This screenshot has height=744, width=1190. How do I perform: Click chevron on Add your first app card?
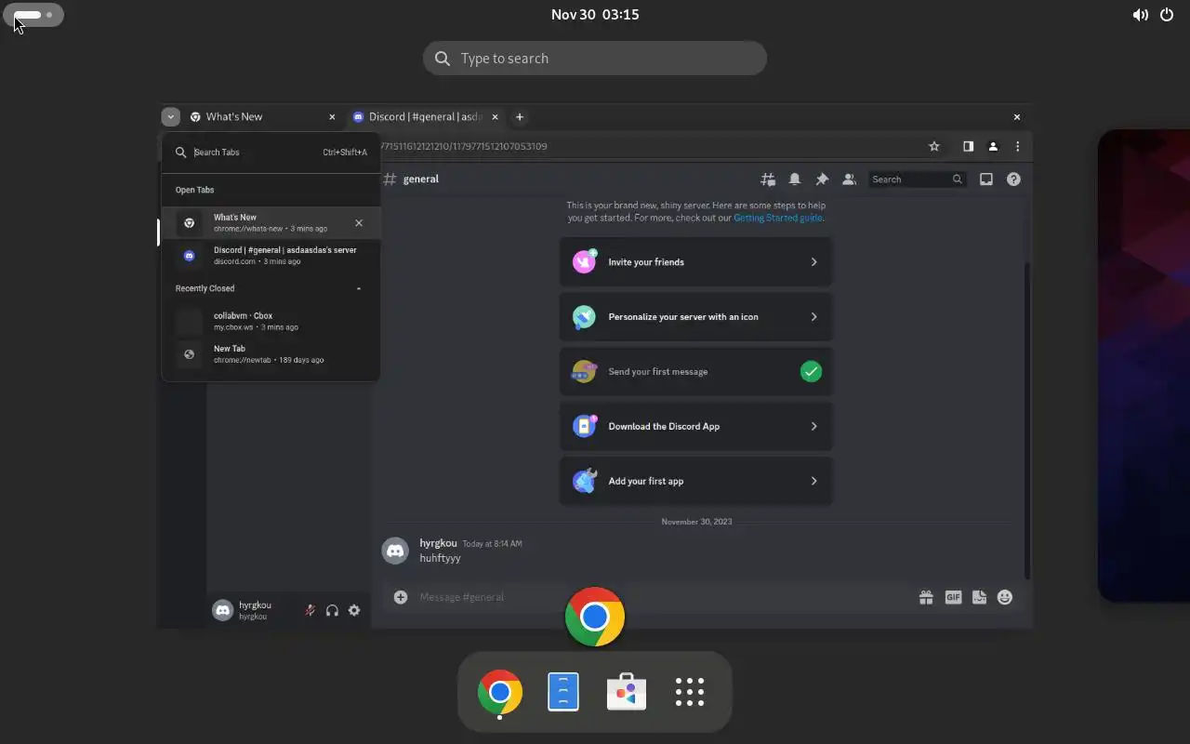click(x=813, y=482)
